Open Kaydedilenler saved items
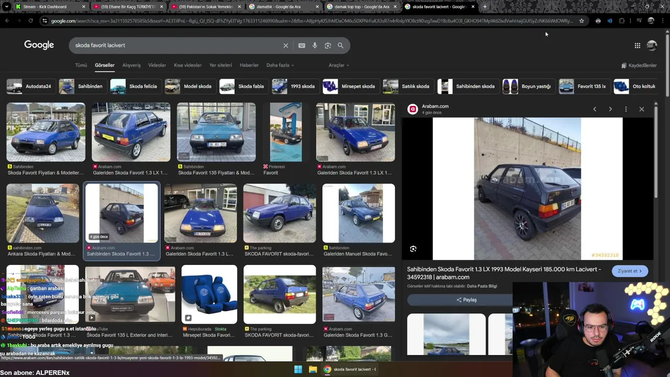The image size is (670, 377). (639, 65)
